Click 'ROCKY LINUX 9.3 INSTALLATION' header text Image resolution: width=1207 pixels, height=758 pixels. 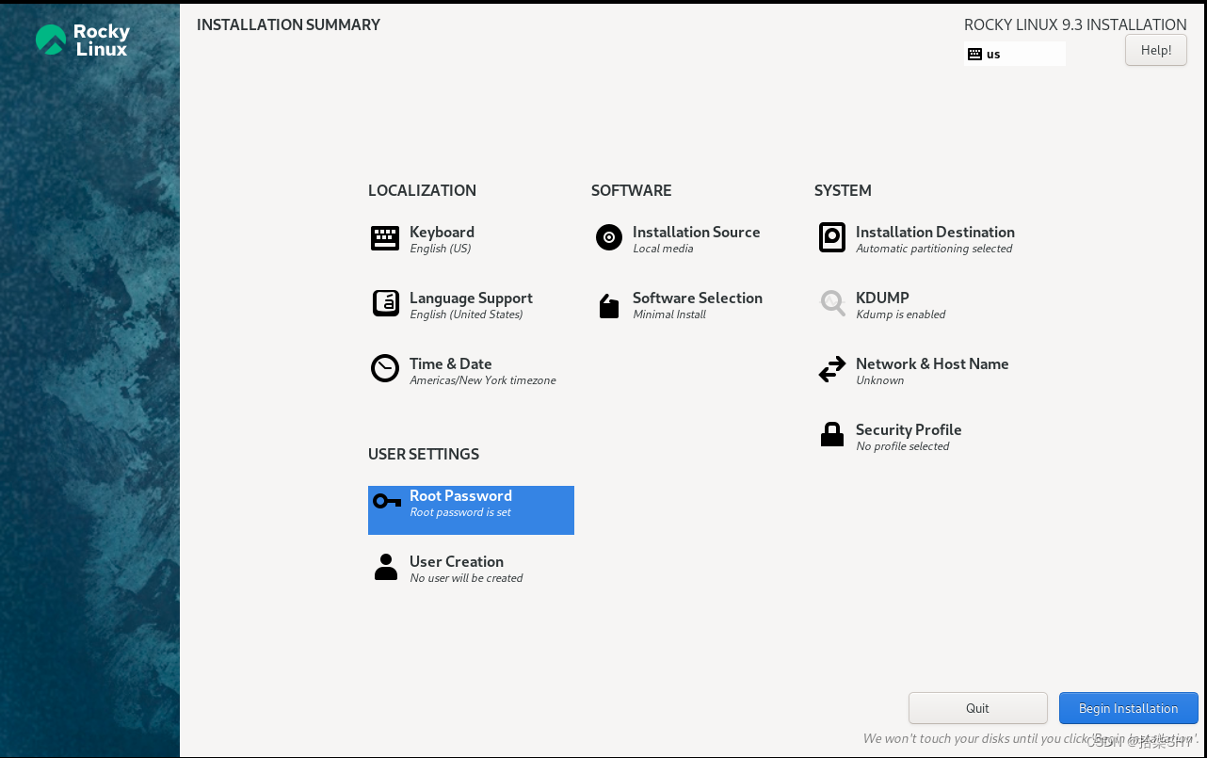coord(1075,24)
